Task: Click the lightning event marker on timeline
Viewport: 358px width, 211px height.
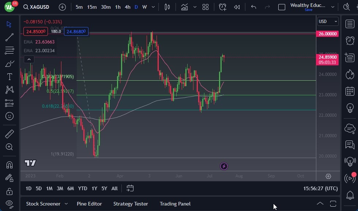Action: click(x=224, y=166)
